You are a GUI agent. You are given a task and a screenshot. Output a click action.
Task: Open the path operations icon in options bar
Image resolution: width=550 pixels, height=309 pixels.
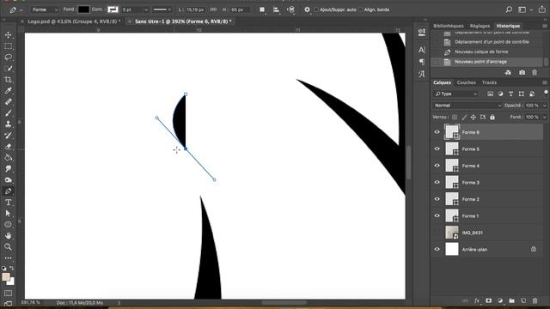(262, 9)
